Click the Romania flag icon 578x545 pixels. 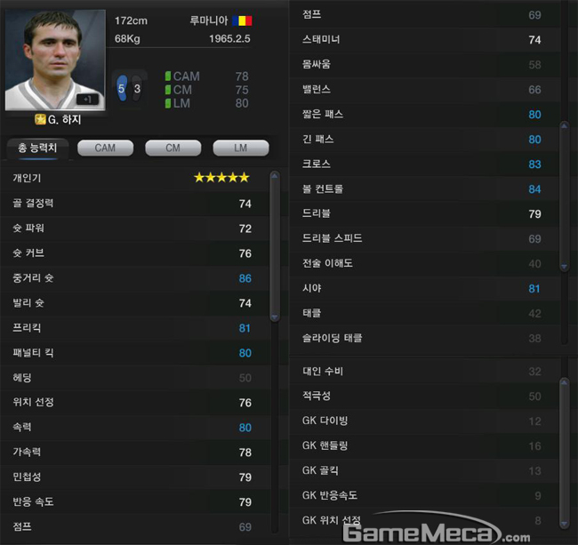(242, 20)
